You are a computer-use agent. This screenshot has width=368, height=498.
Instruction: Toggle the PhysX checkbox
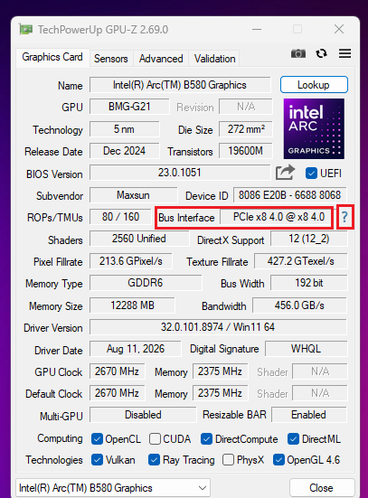[x=228, y=460]
